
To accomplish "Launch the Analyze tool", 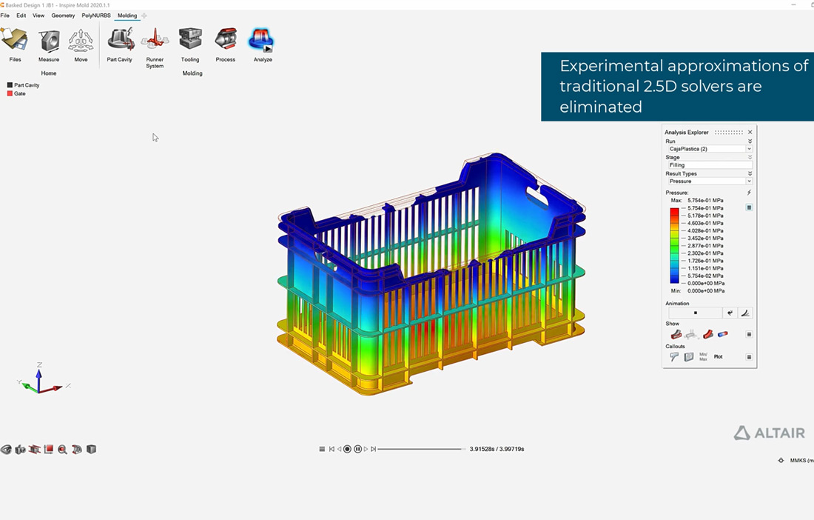I will (x=261, y=40).
